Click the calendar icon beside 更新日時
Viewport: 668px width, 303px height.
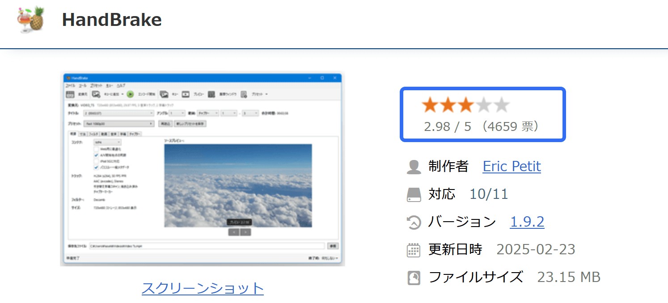coord(414,250)
